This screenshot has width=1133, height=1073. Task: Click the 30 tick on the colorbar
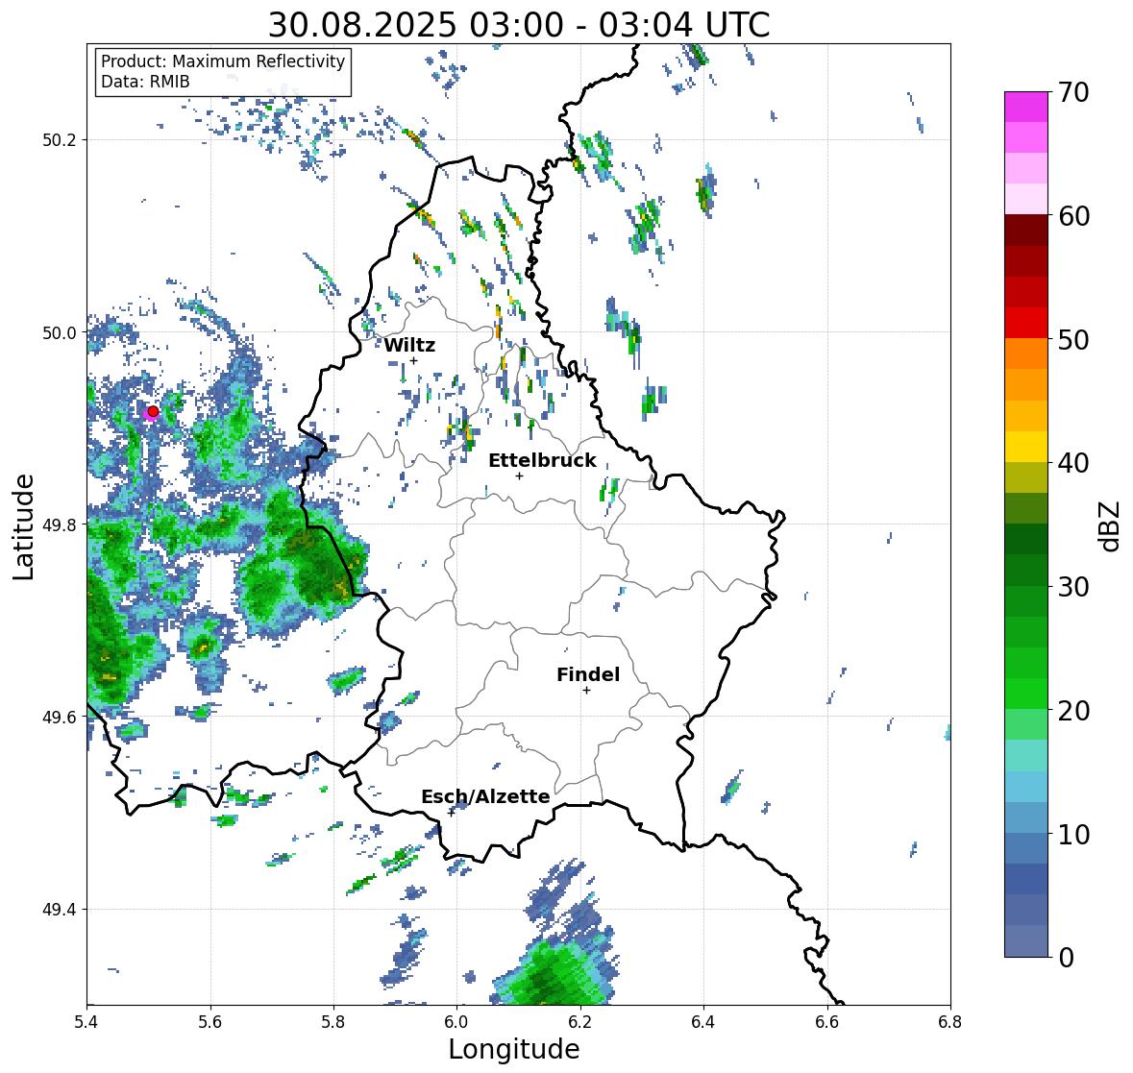tap(1073, 586)
